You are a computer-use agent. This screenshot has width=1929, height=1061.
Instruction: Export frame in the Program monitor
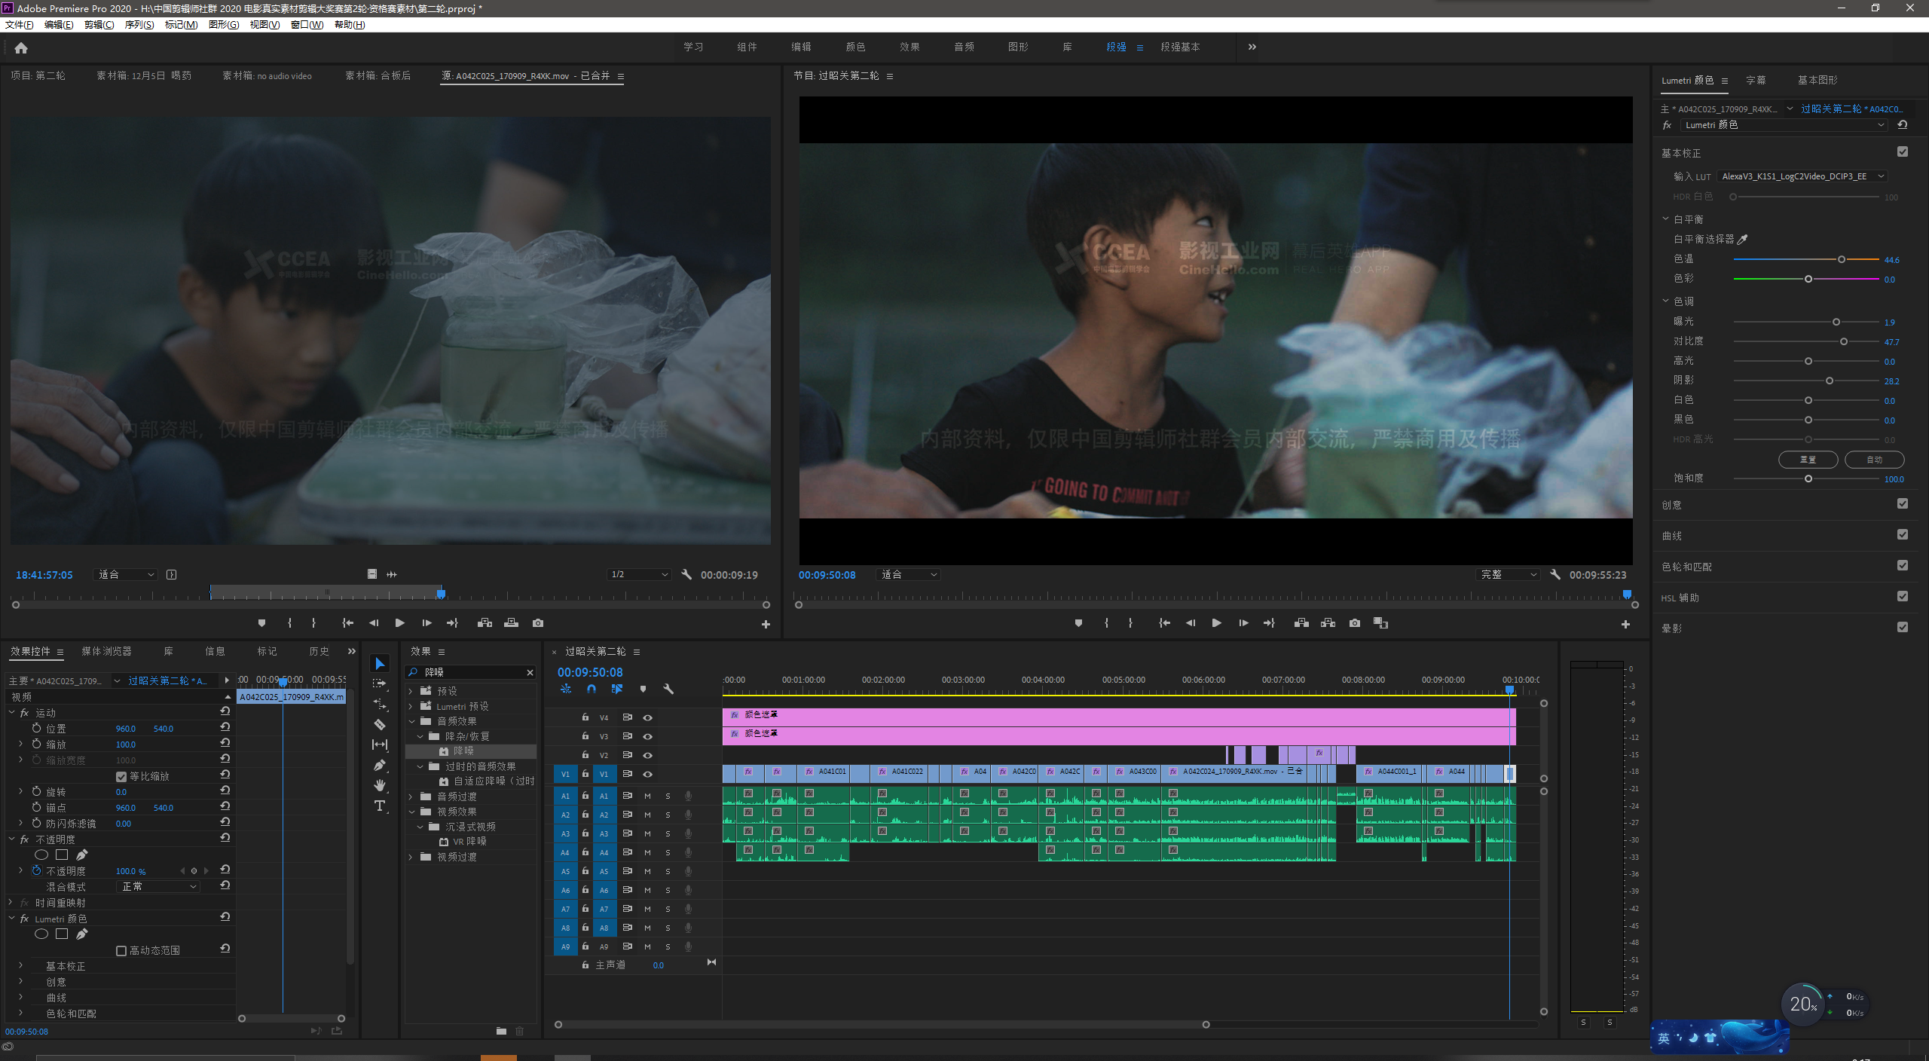[1355, 623]
